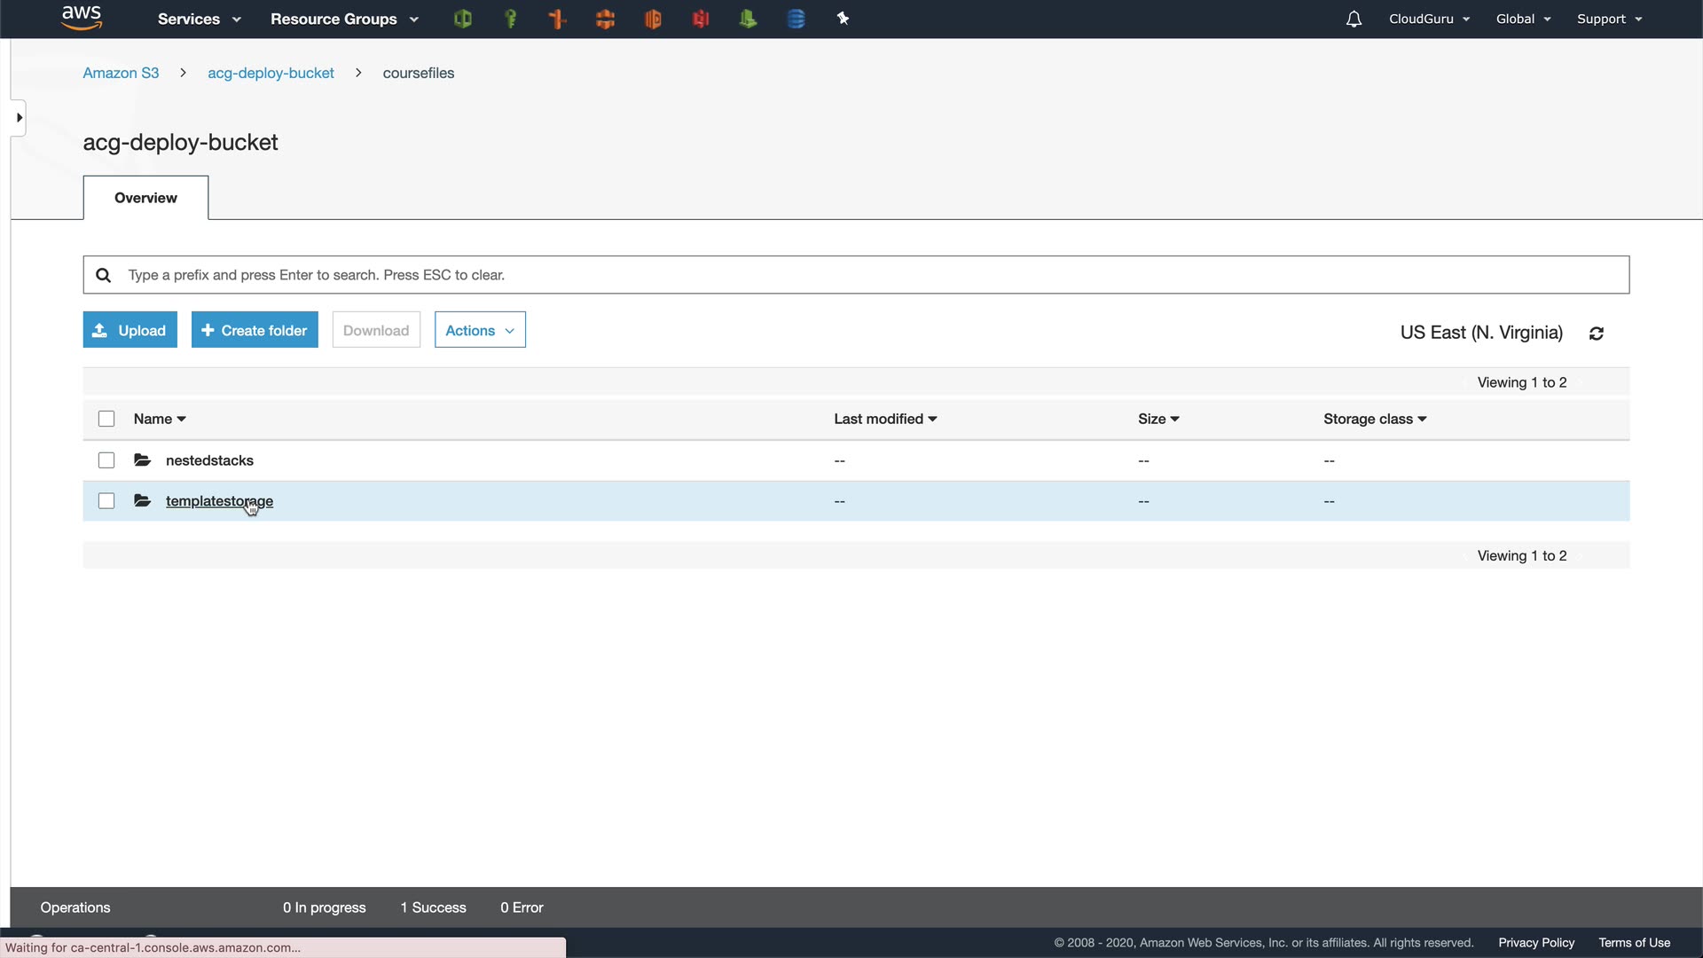Select the Overview tab
1703x958 pixels.
coord(145,198)
